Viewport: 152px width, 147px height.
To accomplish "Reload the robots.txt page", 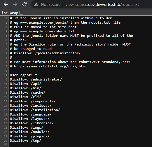I will pyautogui.click(x=25, y=4).
